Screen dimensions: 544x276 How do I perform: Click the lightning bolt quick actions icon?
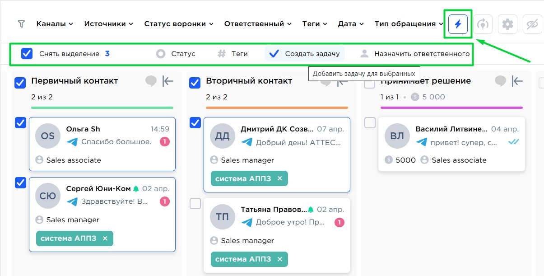458,24
